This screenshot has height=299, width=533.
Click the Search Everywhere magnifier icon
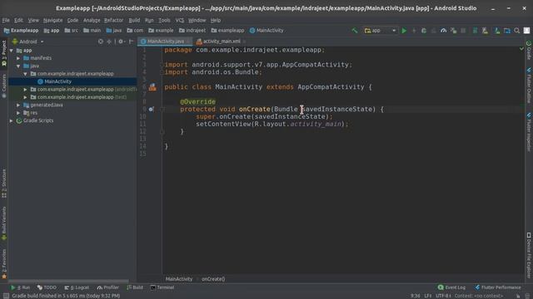[516, 31]
